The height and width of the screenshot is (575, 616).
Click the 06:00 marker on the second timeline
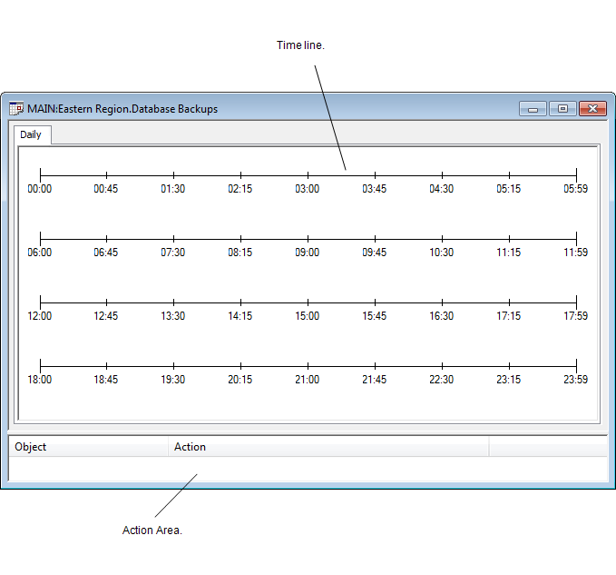pyautogui.click(x=40, y=239)
